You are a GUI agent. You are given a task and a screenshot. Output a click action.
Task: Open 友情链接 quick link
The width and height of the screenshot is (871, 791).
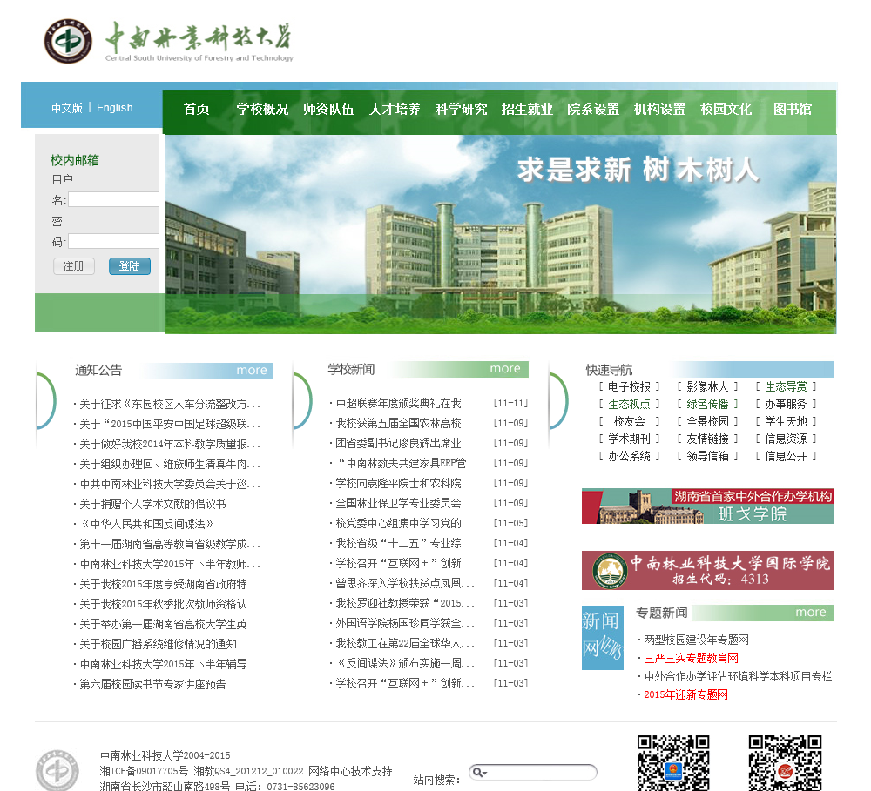click(x=707, y=439)
